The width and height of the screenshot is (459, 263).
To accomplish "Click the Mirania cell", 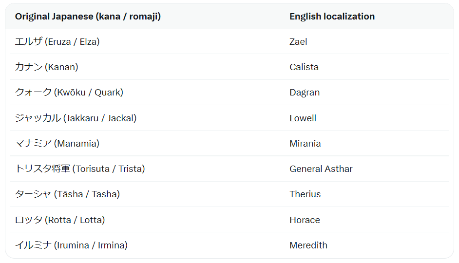I will pos(305,143).
